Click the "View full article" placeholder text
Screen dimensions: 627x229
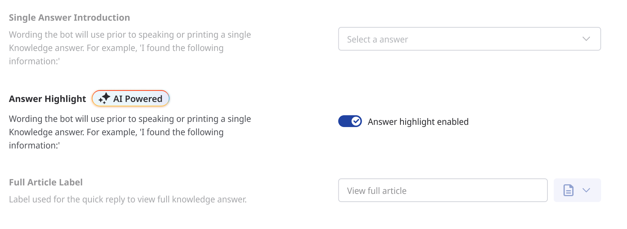click(x=376, y=191)
